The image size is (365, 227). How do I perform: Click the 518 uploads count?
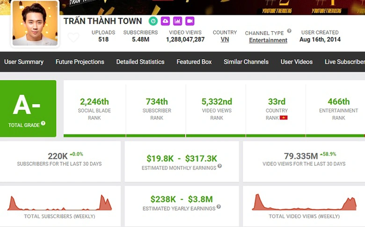(103, 40)
